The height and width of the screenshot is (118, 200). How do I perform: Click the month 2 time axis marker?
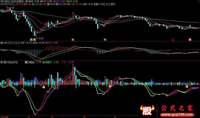29,117
